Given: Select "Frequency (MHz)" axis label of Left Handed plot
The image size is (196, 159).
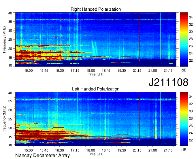Looking at the screenshot, I should coord(4,119).
